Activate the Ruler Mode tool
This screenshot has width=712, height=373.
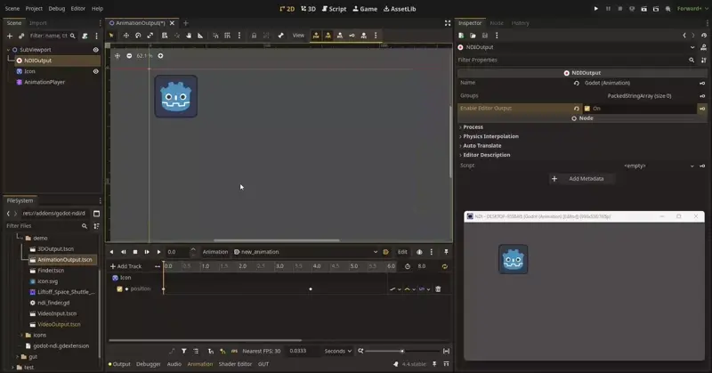tap(200, 36)
